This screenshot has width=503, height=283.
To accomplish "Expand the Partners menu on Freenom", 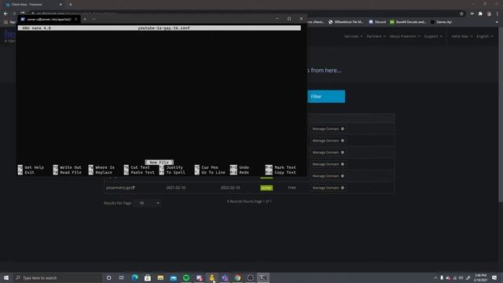I will tap(376, 36).
